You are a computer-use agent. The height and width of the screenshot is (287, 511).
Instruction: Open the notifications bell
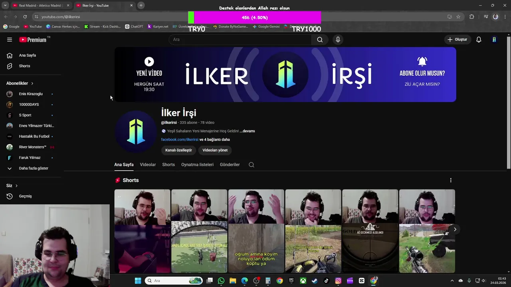479,39
